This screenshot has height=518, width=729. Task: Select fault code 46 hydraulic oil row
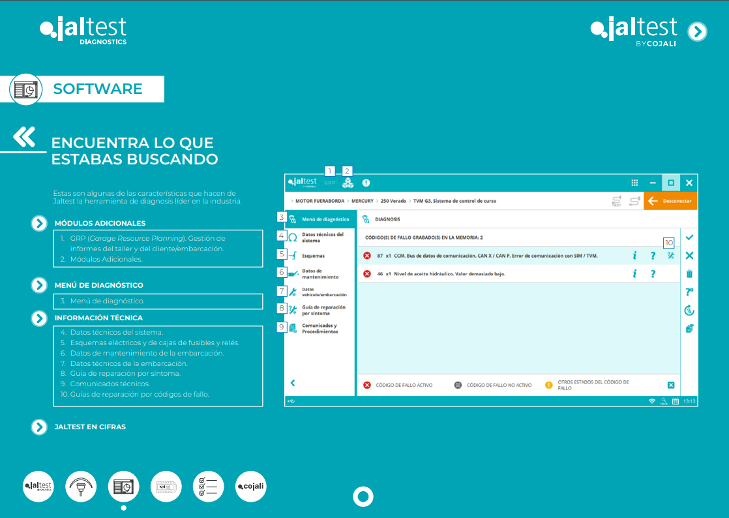[519, 274]
